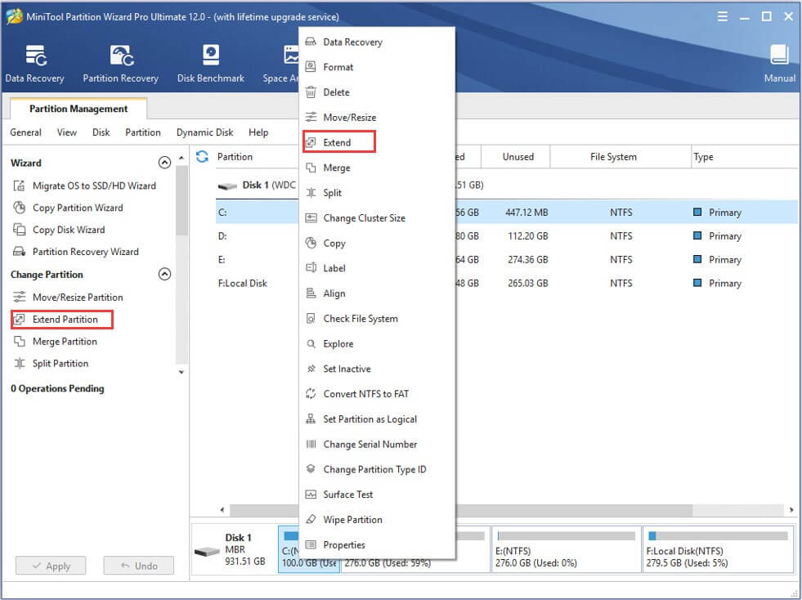
Task: Launch Copy Disk Wizard
Action: point(59,230)
